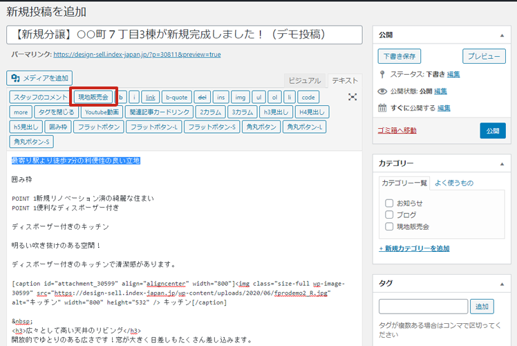
Task: Check the お知らせ category checkbox
Action: (x=389, y=203)
